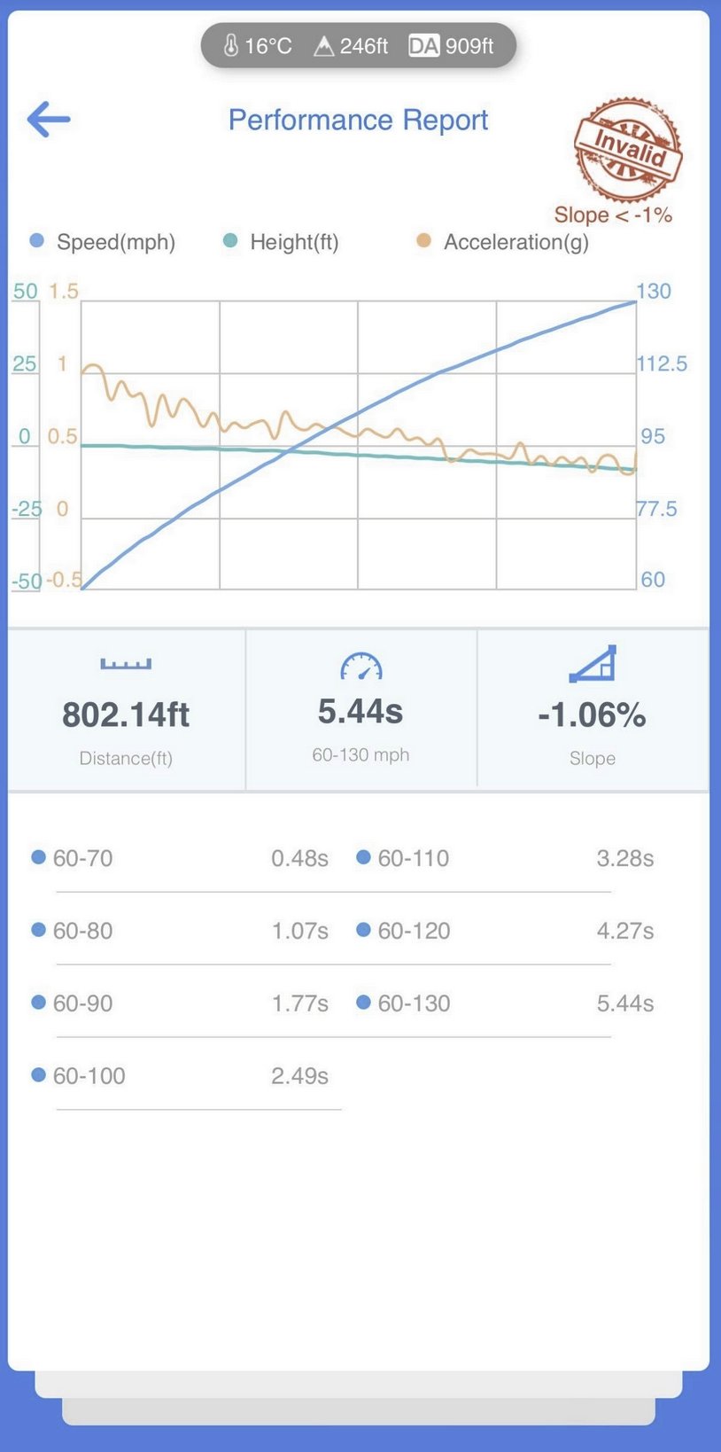Click the Slope < -1% warning text
721x1452 pixels.
613,215
